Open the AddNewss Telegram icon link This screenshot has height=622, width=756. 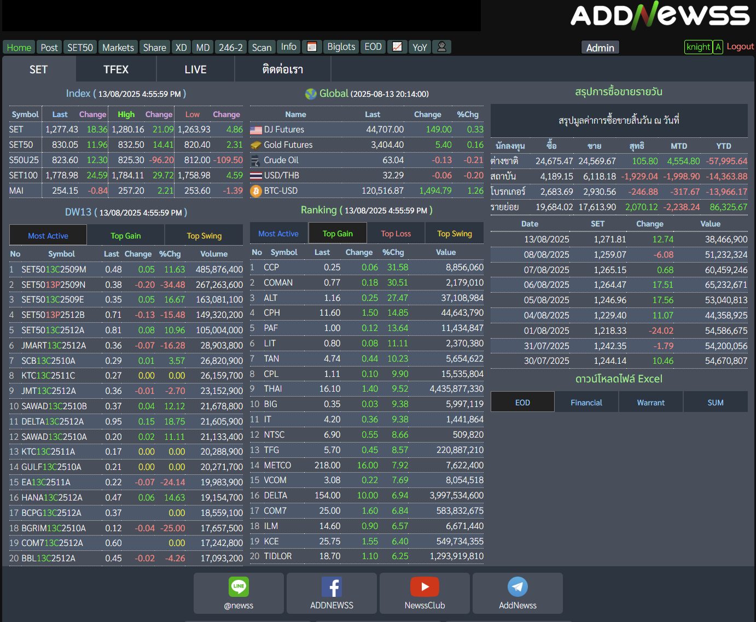click(517, 586)
